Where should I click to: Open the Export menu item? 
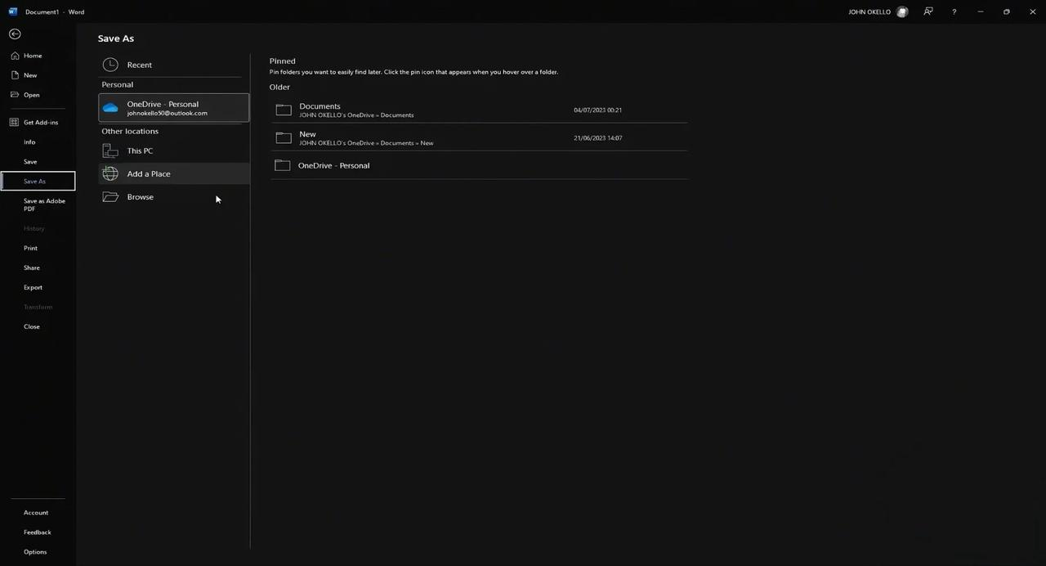click(33, 287)
